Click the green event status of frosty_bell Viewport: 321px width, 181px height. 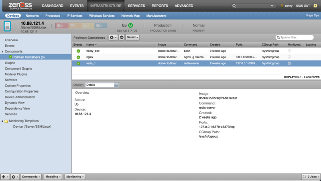(78, 51)
